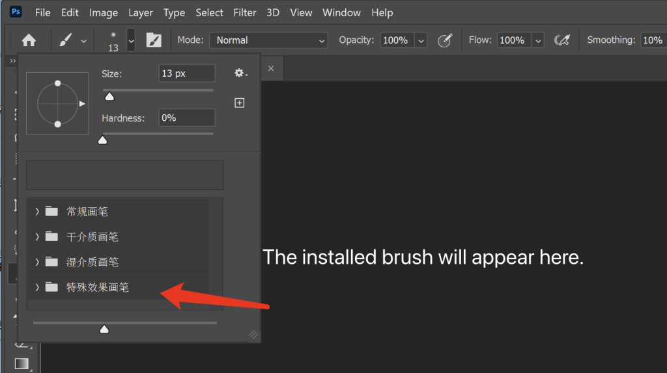Viewport: 667px width, 373px height.
Task: Open the tool preset picker arrow
Action: 84,41
